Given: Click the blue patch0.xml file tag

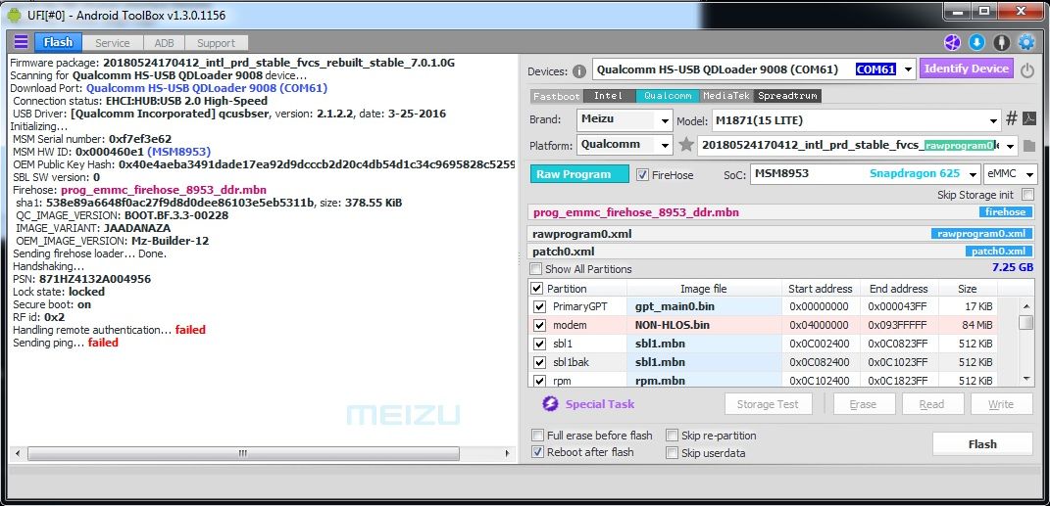Looking at the screenshot, I should pos(998,252).
